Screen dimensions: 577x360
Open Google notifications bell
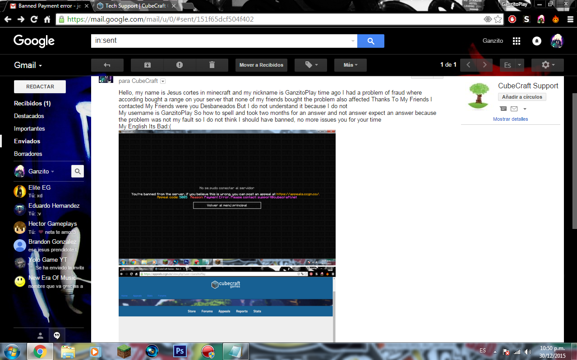pos(537,41)
